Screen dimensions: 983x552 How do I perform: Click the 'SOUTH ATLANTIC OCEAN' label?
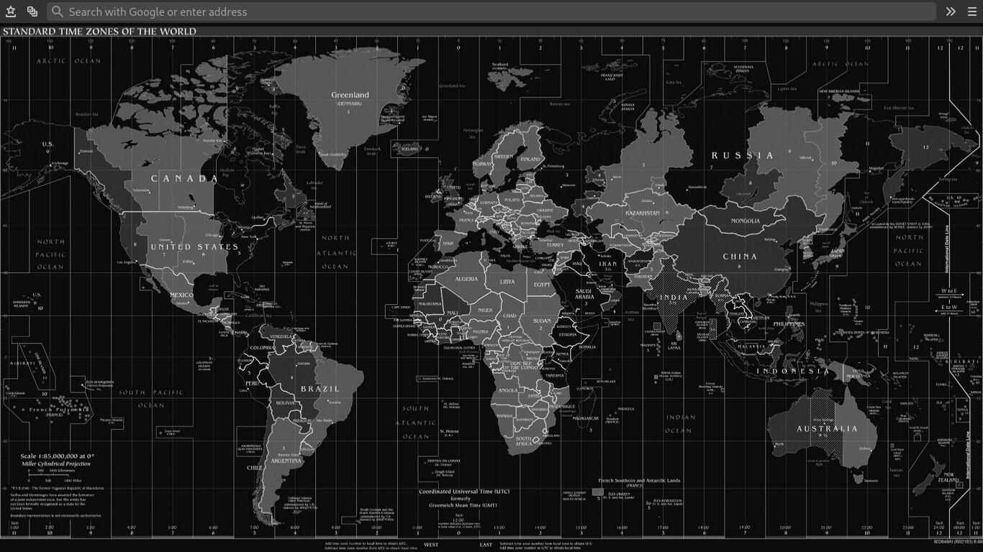click(416, 422)
